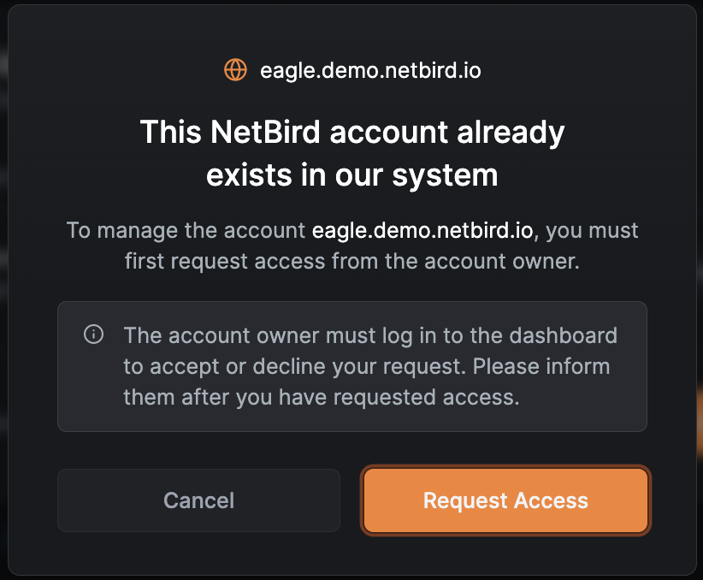Click the globe icon next to eagle.demo.netbird.io
Screen dimensions: 703x580
233,70
